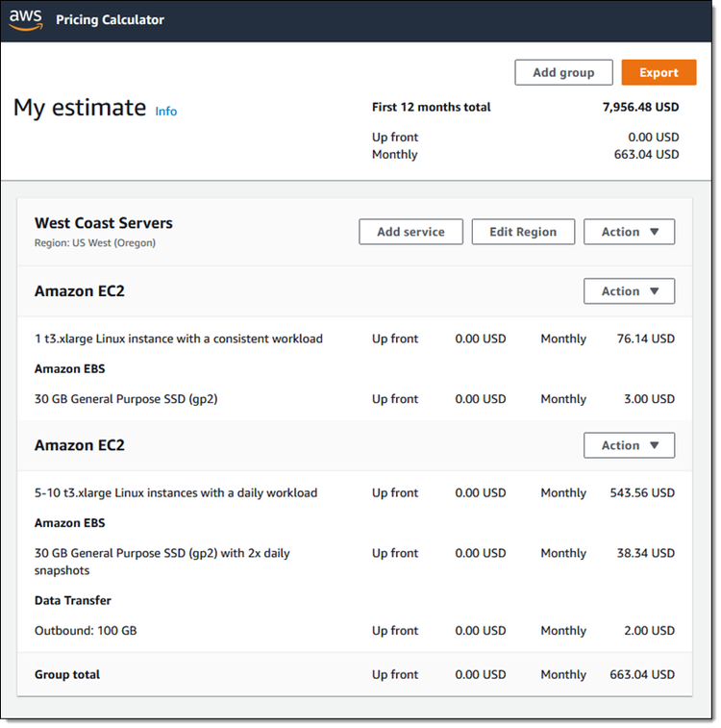721x728 pixels.
Task: Click the AWS logo in the header
Action: tap(26, 19)
